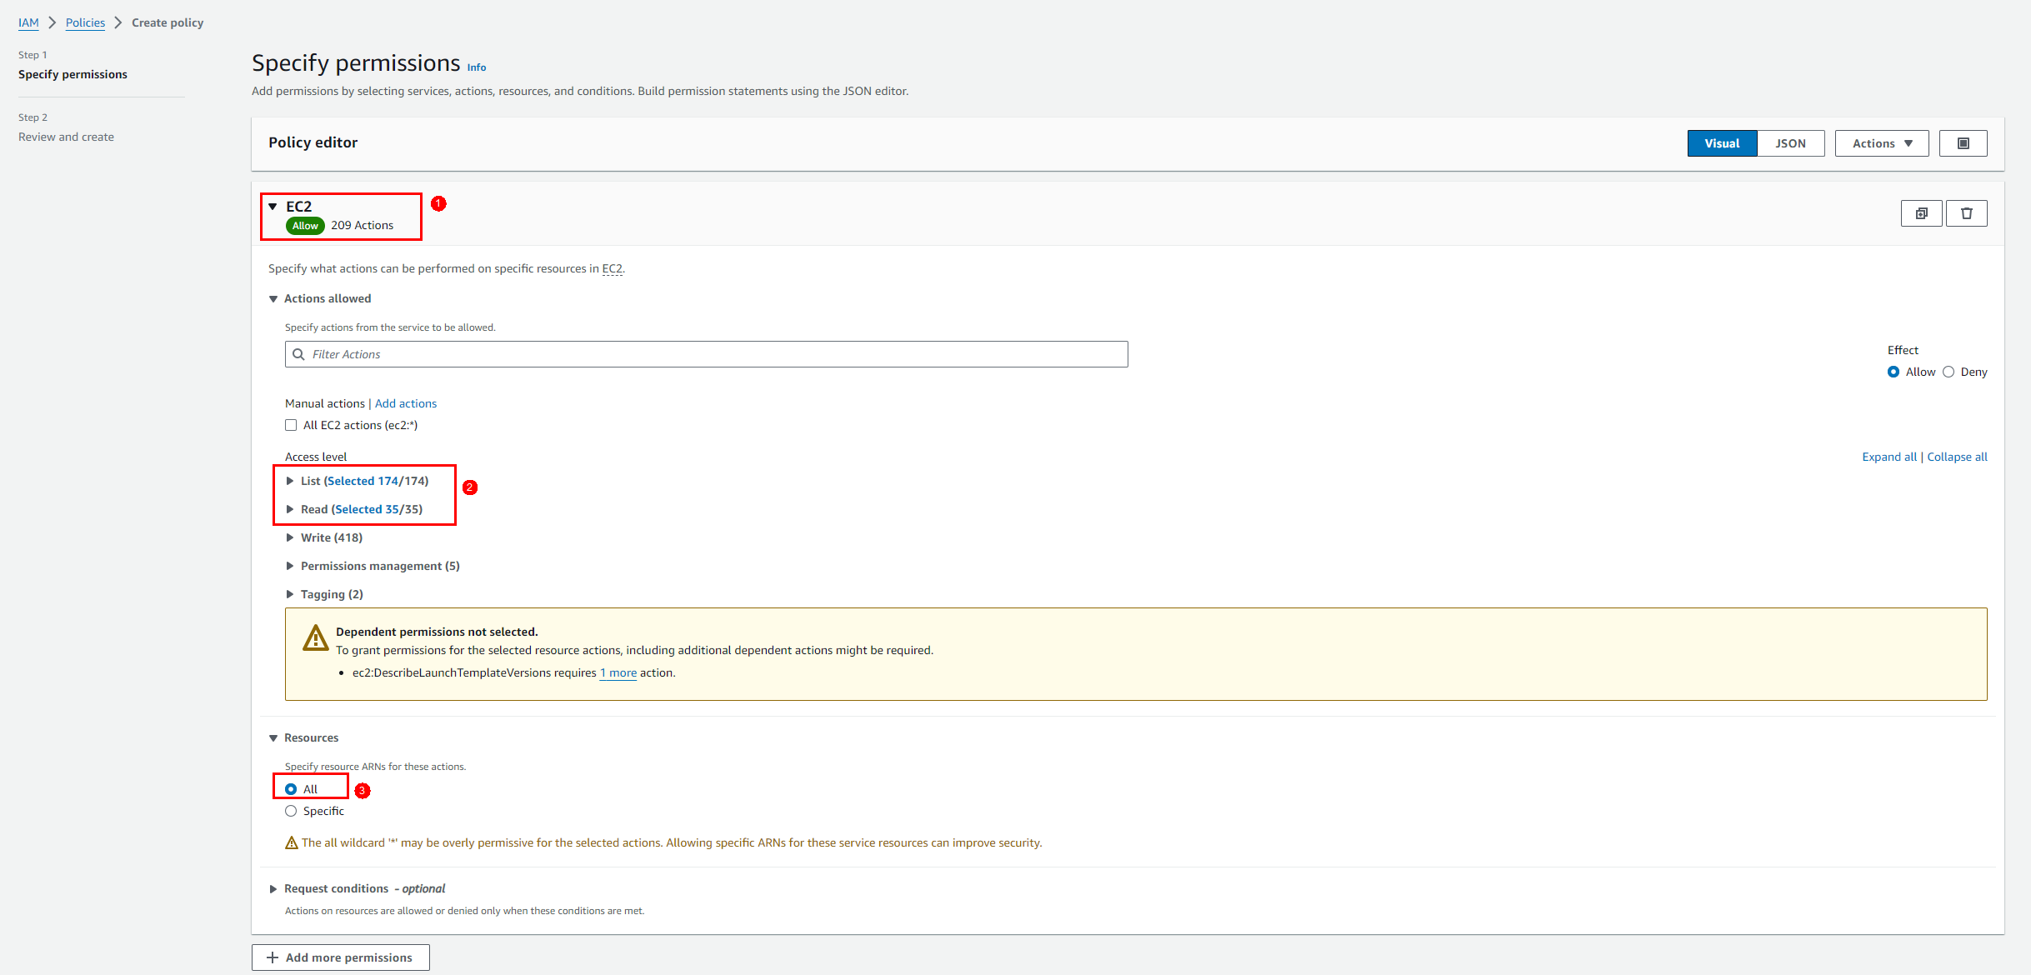The image size is (2031, 975).
Task: Select the Specific resources radio button
Action: (291, 811)
